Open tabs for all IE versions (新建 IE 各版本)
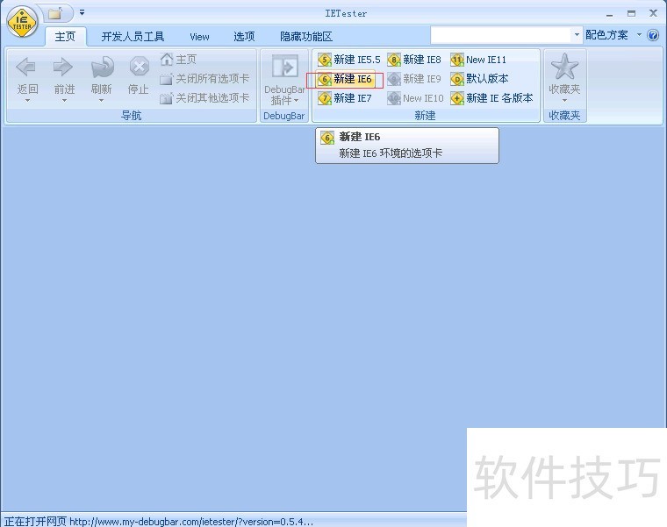The image size is (667, 527). coord(491,98)
